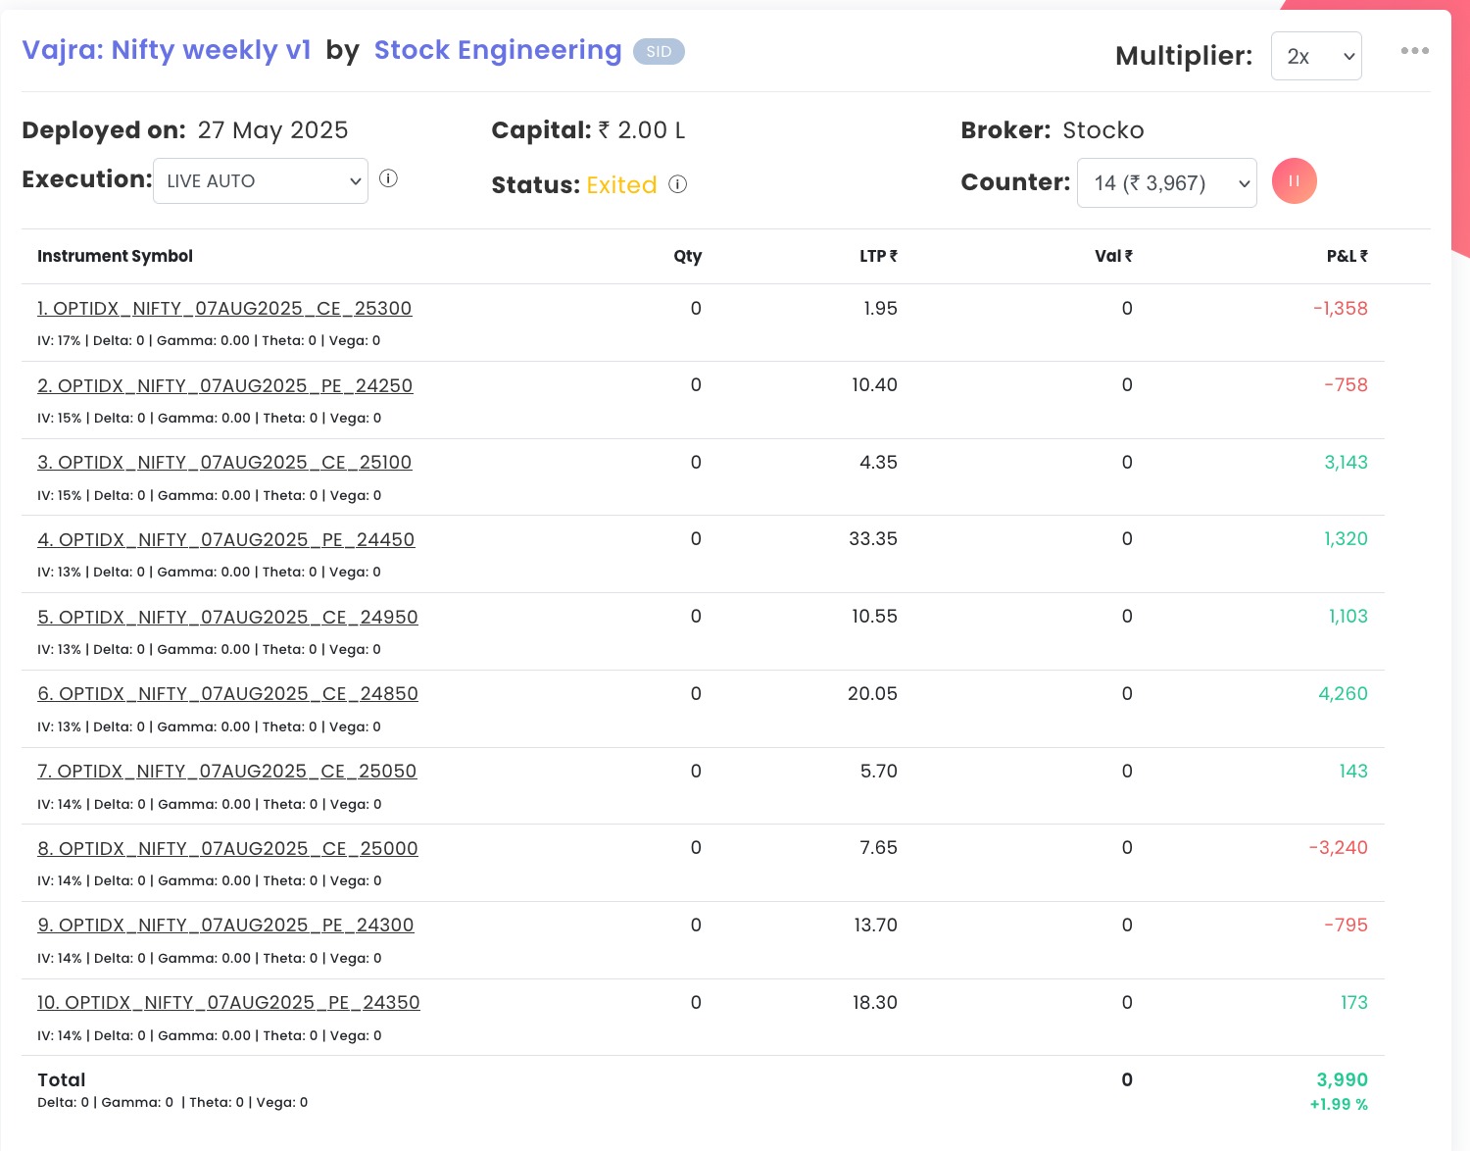Open Vajra: Nifty weekly v1 strategy link
This screenshot has height=1151, width=1470.
167,50
